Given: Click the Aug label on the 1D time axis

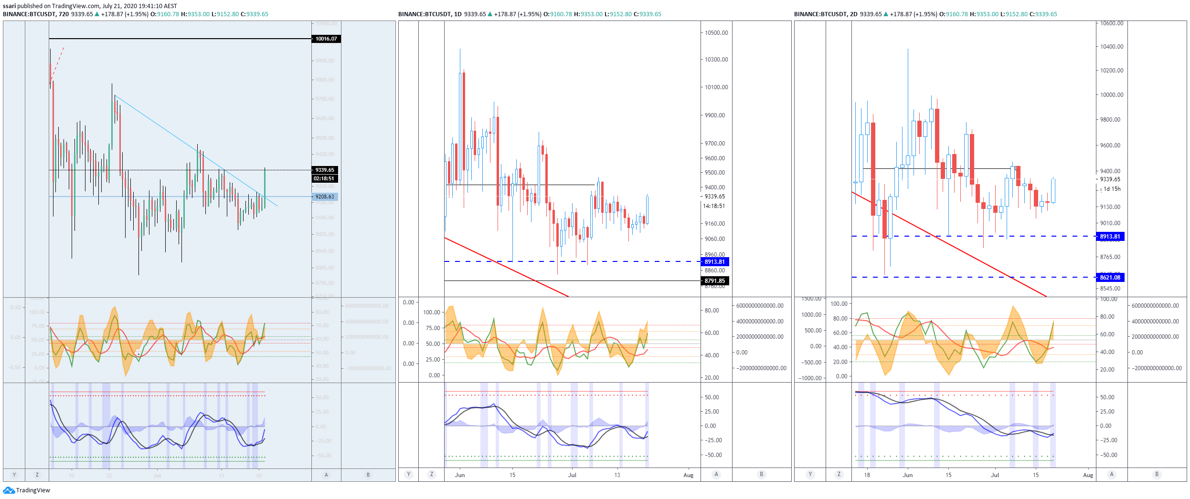Looking at the screenshot, I should click(688, 475).
